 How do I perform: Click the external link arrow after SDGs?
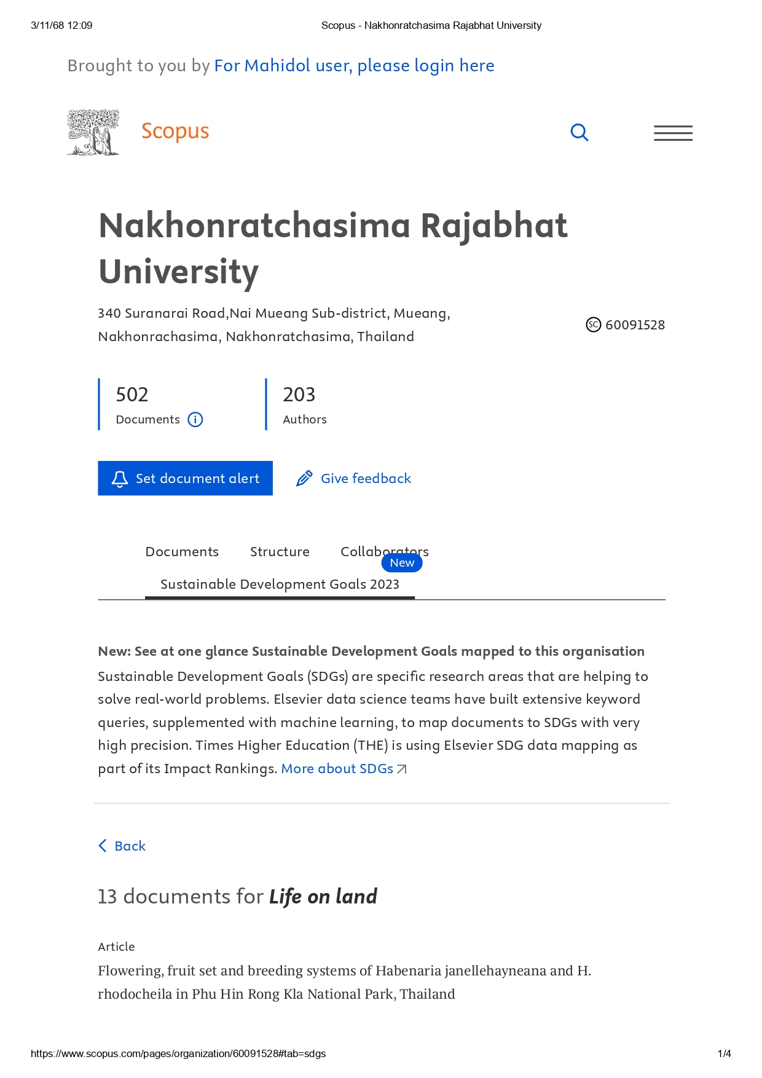pyautogui.click(x=402, y=769)
